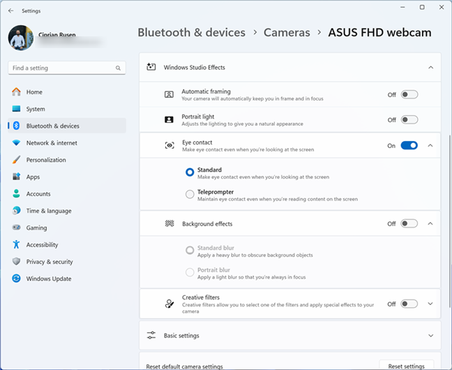452x370 pixels.
Task: Click the Accessibility figure icon
Action: coord(17,244)
